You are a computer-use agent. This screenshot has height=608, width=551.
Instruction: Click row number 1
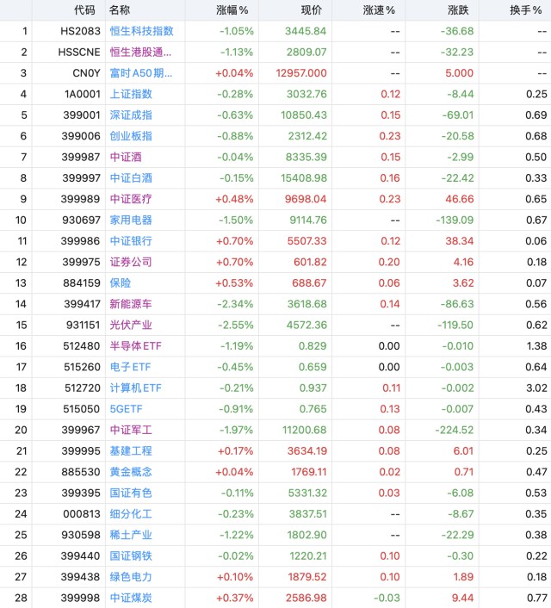25,31
